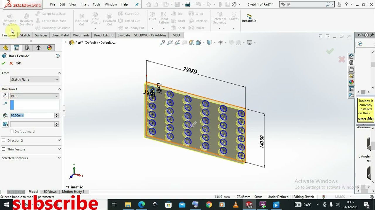The width and height of the screenshot is (375, 210).
Task: Click Zoom to Fit magnifier icon
Action: [163, 43]
